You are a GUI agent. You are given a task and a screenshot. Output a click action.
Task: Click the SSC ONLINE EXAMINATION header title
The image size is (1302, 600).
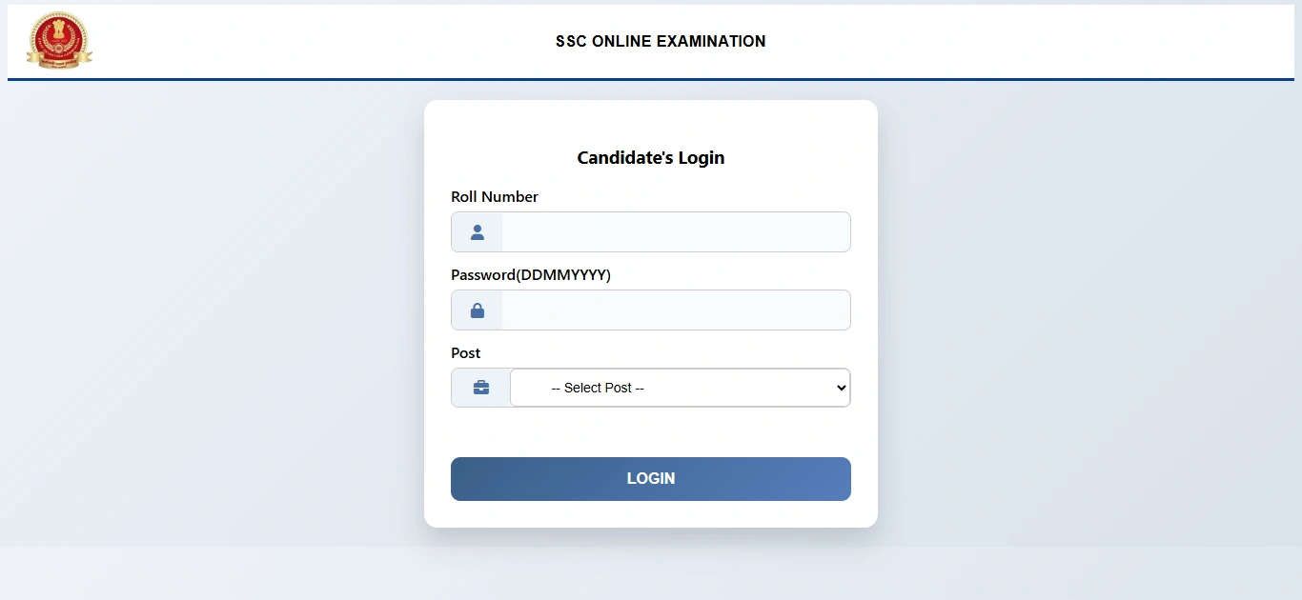661,41
